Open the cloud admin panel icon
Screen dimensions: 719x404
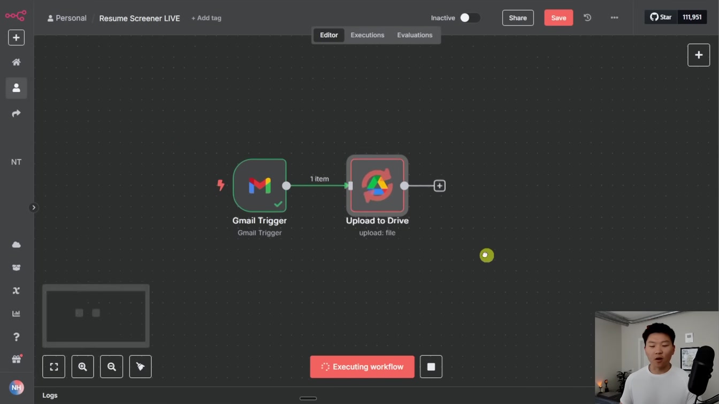coord(16,244)
